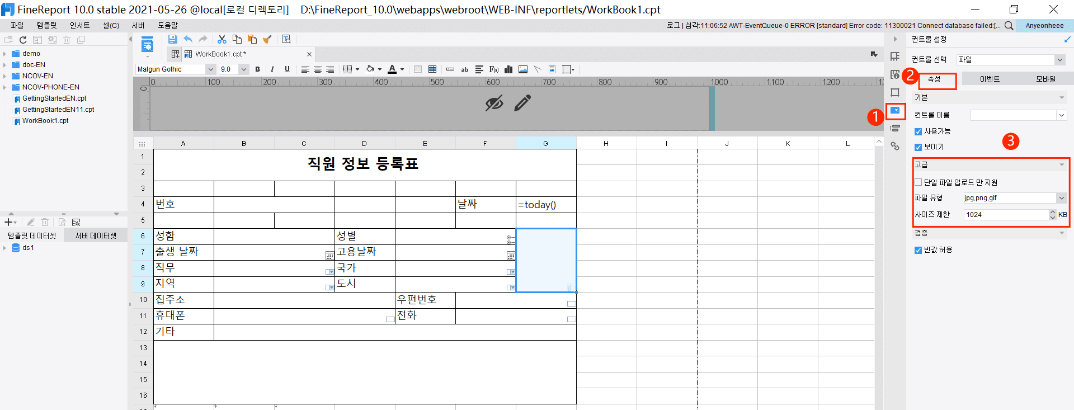Redo the last undone action

tap(203, 39)
